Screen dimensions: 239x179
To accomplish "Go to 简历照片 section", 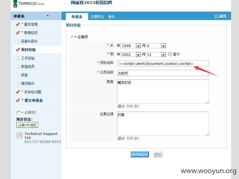I will click(28, 83).
